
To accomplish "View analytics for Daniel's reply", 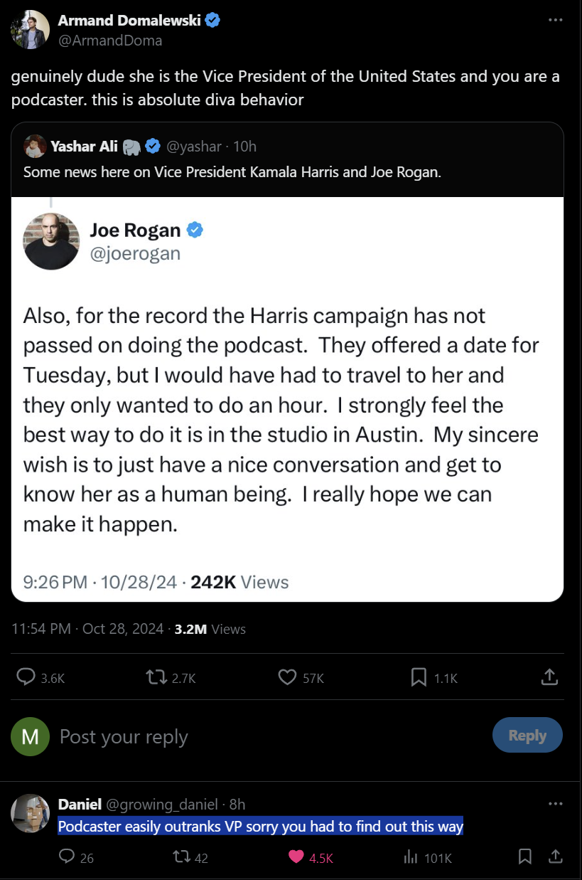I will pyautogui.click(x=427, y=857).
